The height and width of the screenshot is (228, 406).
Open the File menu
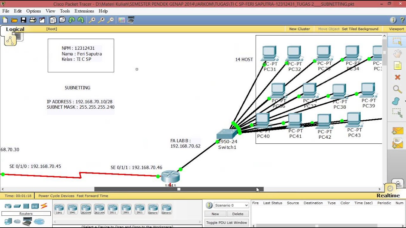click(6, 11)
